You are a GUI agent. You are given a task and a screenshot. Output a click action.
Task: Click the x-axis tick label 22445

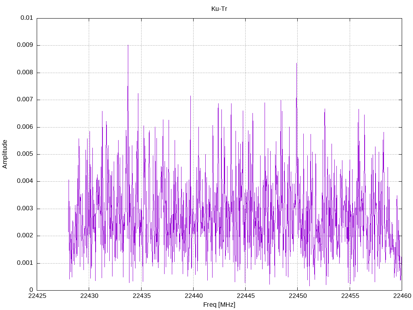(x=246, y=296)
